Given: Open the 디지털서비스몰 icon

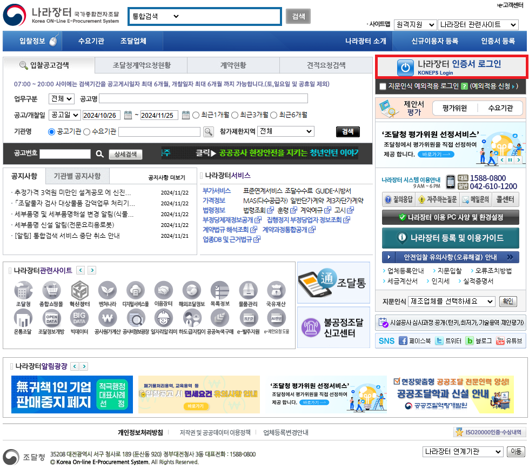Looking at the screenshot, I should coord(136,291).
